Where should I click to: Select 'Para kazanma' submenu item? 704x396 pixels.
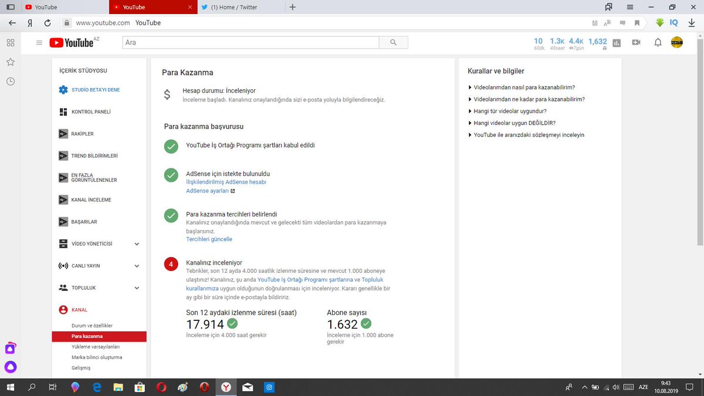click(99, 336)
